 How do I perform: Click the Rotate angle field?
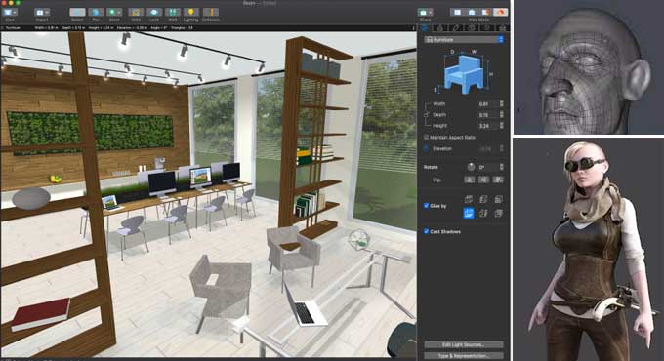coord(488,167)
